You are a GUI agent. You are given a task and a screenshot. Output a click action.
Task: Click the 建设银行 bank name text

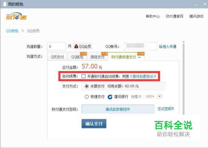pos(121,97)
